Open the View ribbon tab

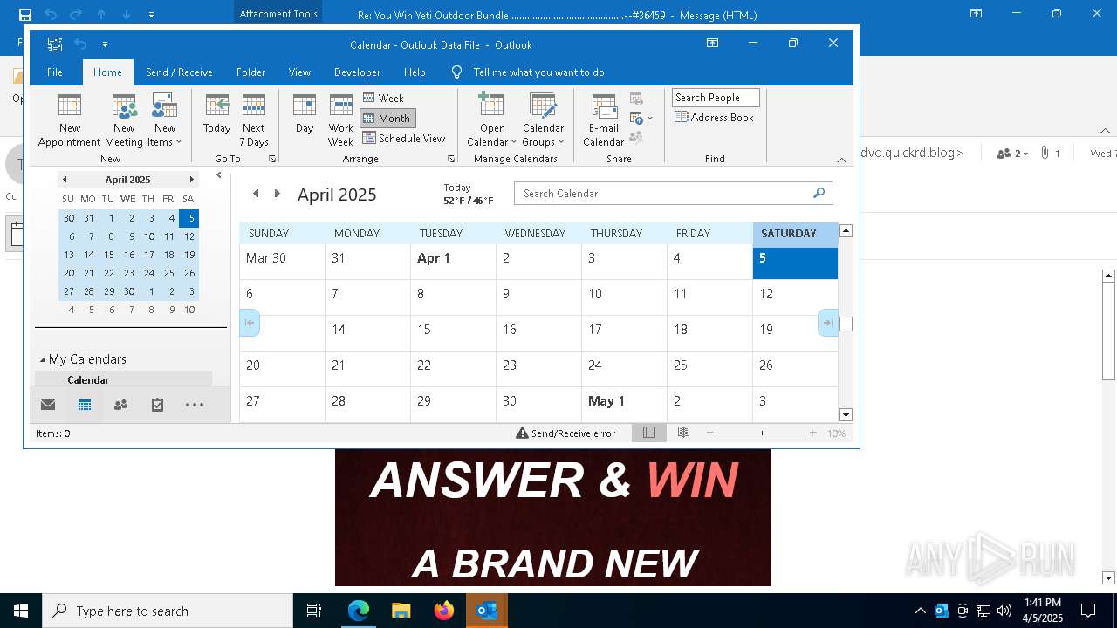pos(299,72)
